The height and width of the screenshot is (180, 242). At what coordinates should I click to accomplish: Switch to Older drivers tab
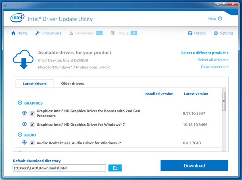click(73, 83)
